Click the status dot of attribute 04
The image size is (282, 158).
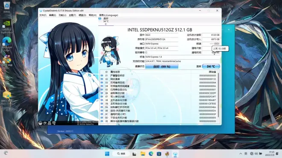(x=102, y=86)
